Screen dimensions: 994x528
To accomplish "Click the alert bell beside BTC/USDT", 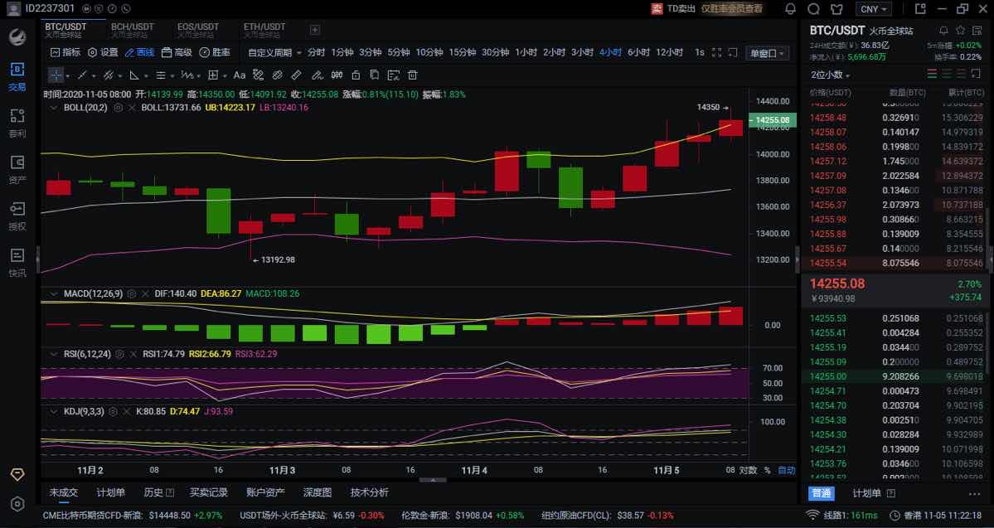I will tap(943, 30).
